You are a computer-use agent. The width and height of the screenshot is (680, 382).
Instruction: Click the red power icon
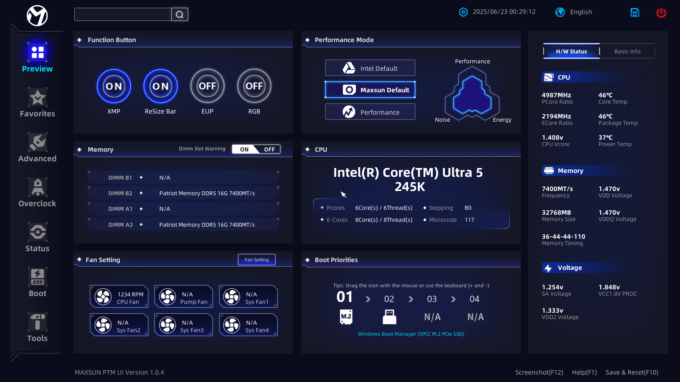pos(661,13)
